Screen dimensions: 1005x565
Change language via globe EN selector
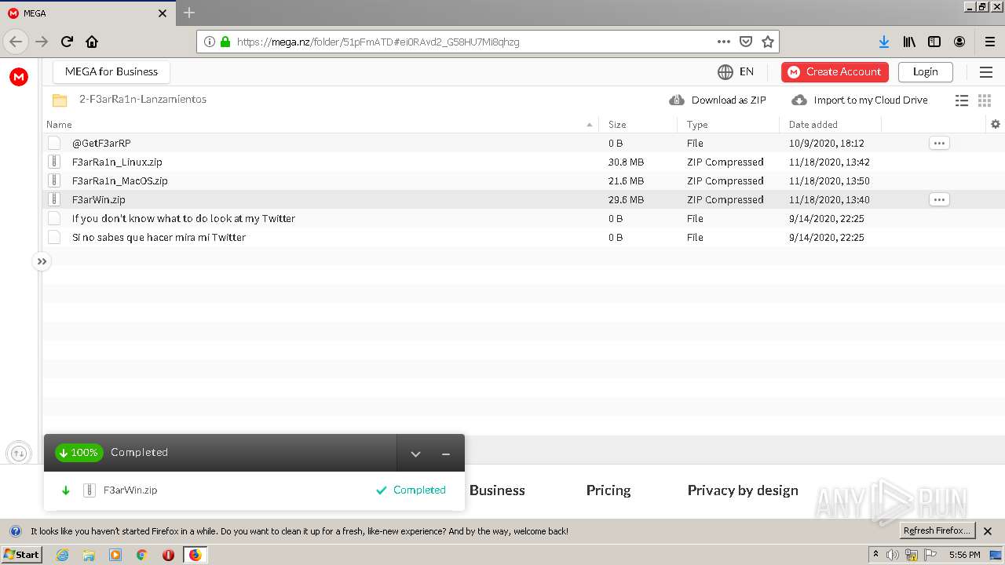(x=736, y=71)
